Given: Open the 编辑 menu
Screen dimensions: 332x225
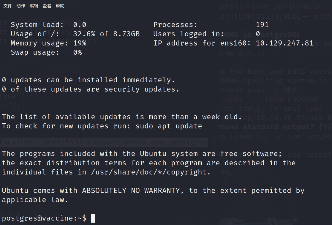Looking at the screenshot, I should click(x=34, y=6).
